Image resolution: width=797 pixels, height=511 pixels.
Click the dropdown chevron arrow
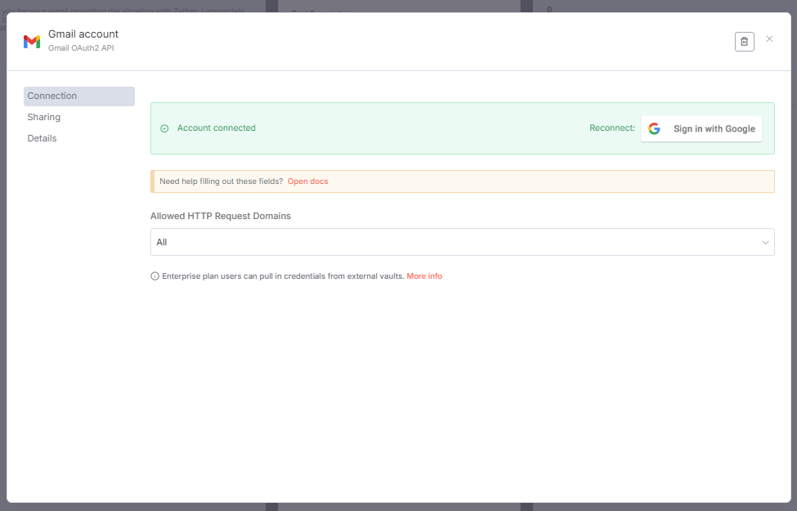pos(765,243)
